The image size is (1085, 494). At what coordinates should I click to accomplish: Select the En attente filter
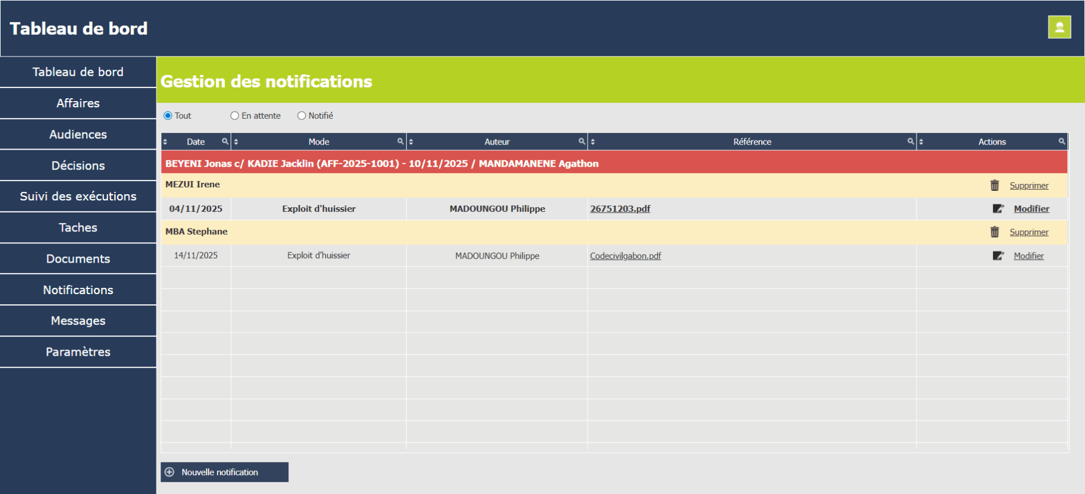(x=235, y=116)
